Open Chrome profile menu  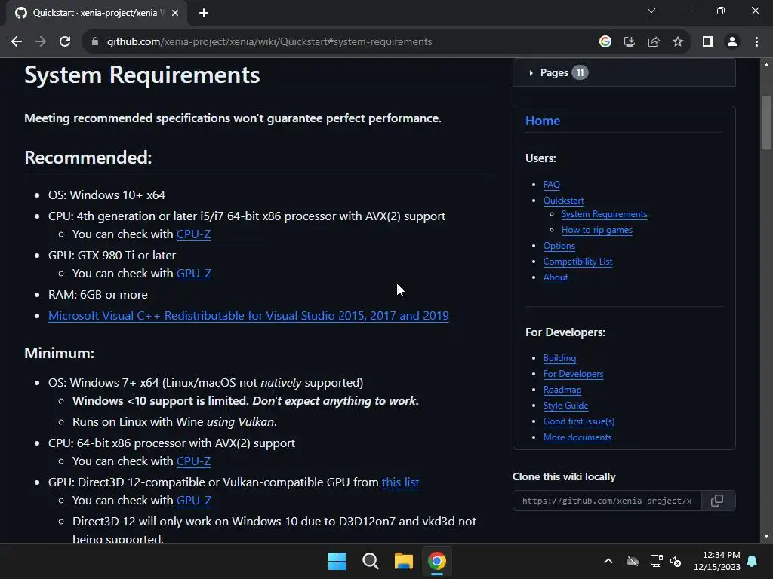pyautogui.click(x=732, y=42)
